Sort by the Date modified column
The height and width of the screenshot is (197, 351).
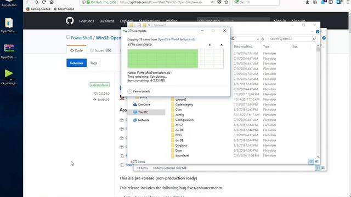243,47
